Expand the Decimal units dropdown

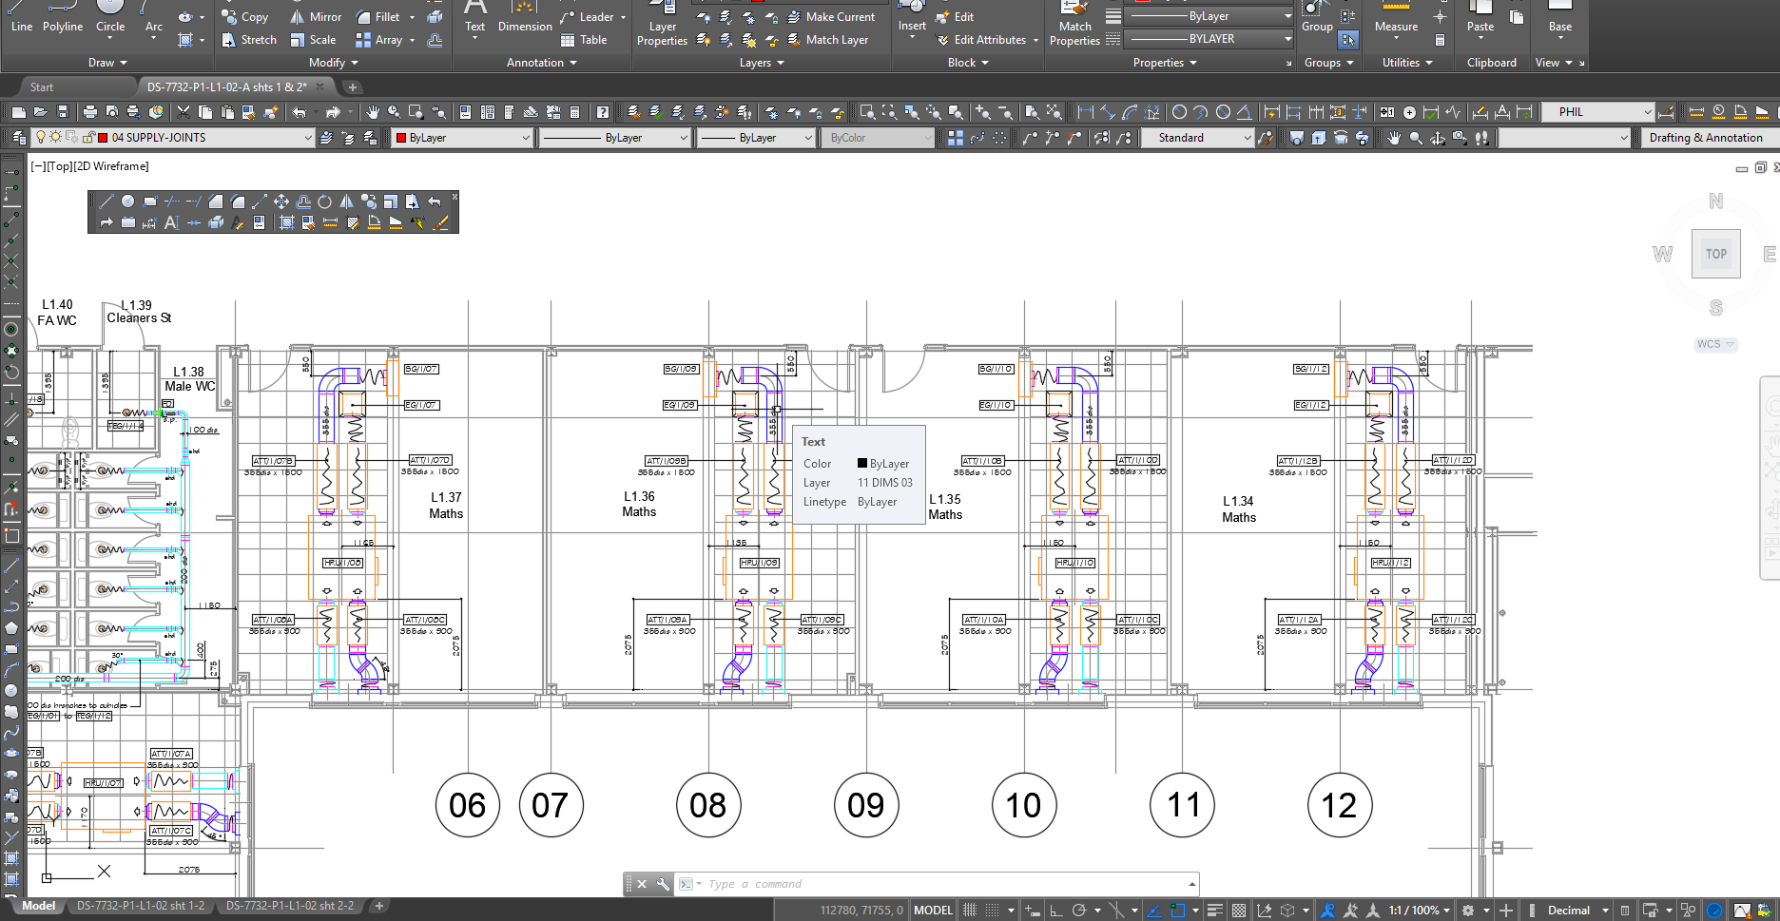(x=1605, y=910)
